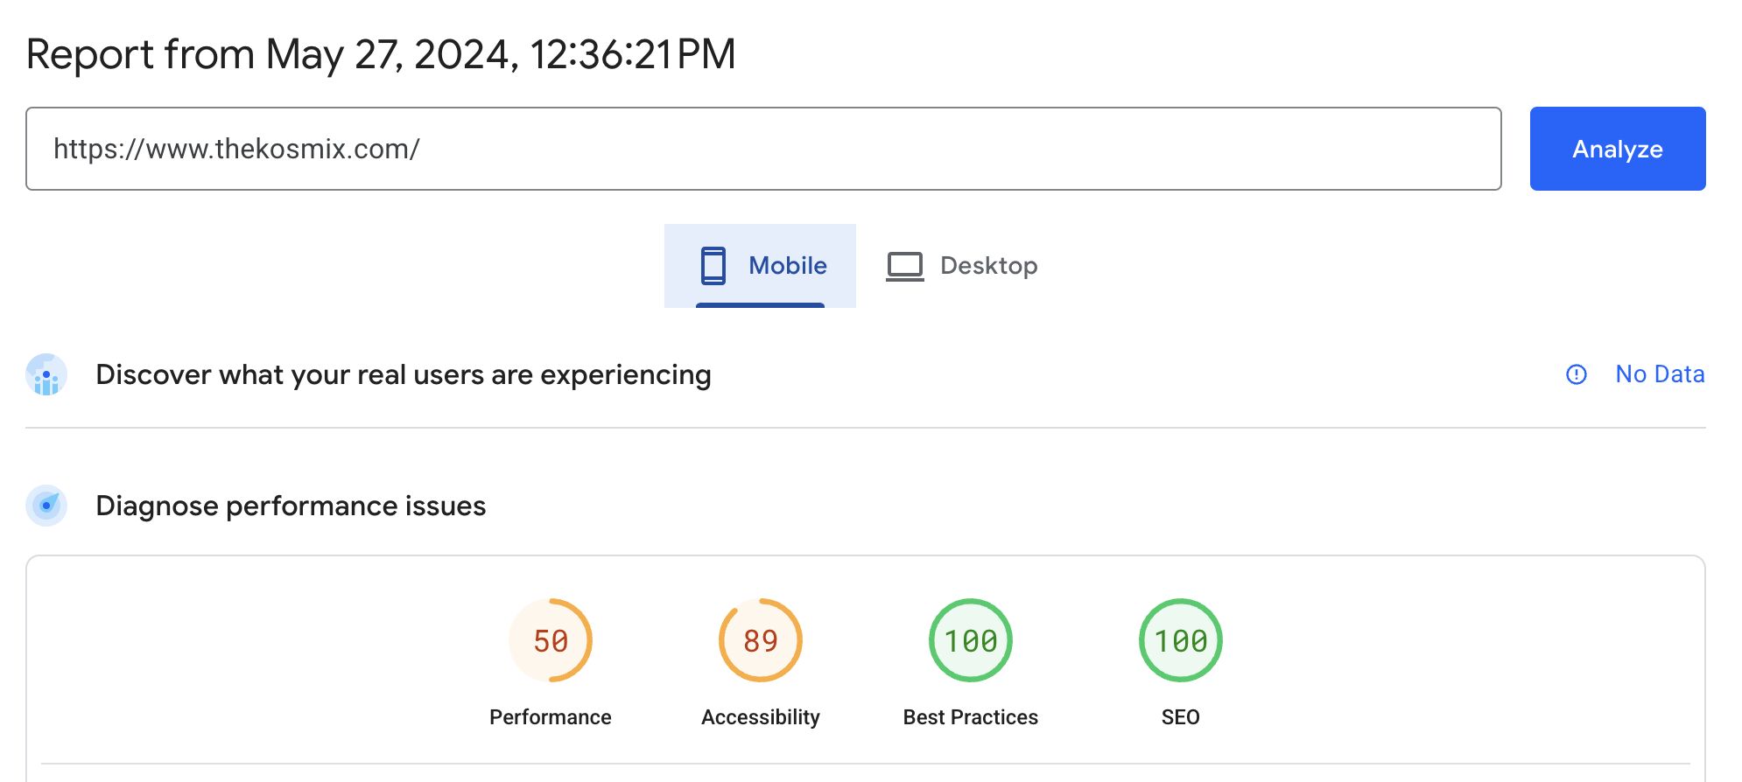Select the Best Practices score gauge 100
This screenshot has width=1742, height=782.
point(971,640)
